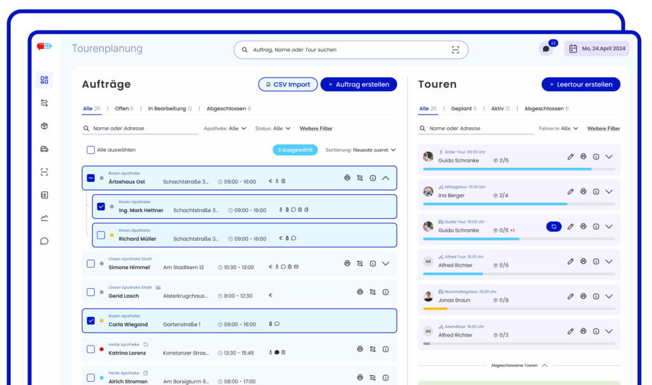Expand the Mittagstour Ina Berger card
The image size is (652, 385).
(609, 192)
